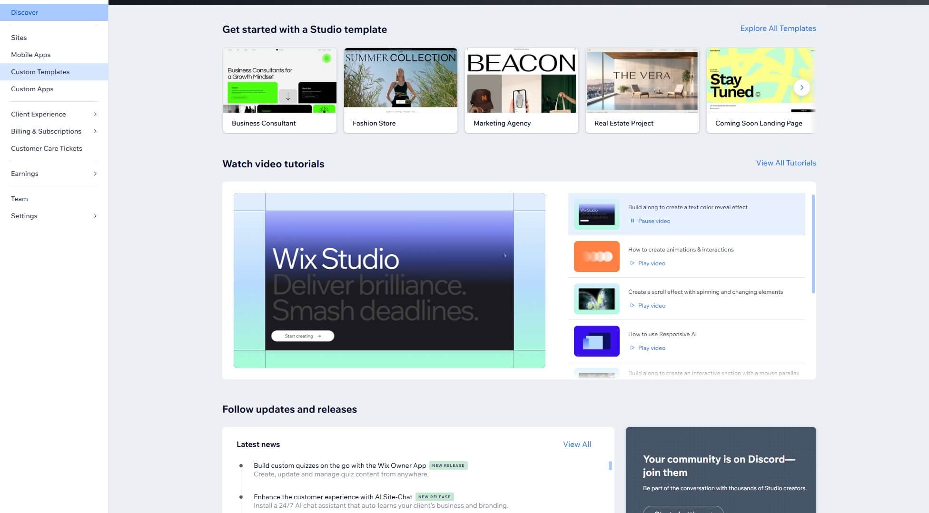Screen dimensions: 929x513
Task: Click the Wix Studio tutorial video player
Action: [389, 281]
